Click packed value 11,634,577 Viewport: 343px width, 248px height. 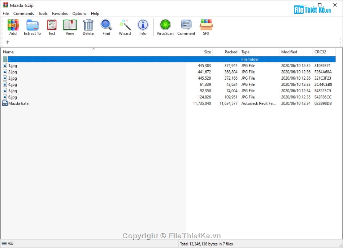point(229,103)
